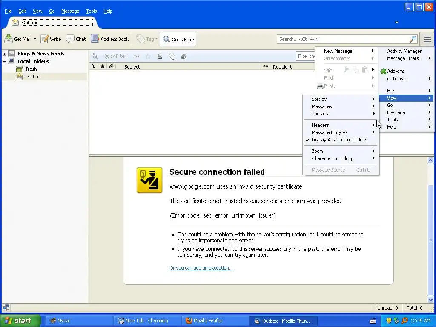This screenshot has height=327, width=436.
Task: Click the message pane scroll up arrow
Action: [430, 160]
